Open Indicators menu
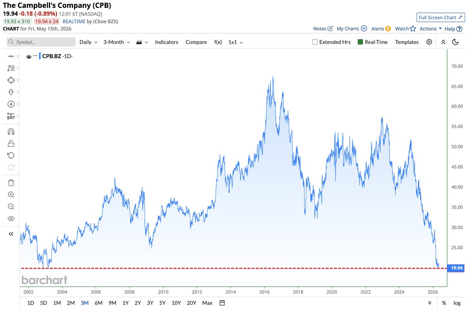The image size is (469, 310). [166, 42]
